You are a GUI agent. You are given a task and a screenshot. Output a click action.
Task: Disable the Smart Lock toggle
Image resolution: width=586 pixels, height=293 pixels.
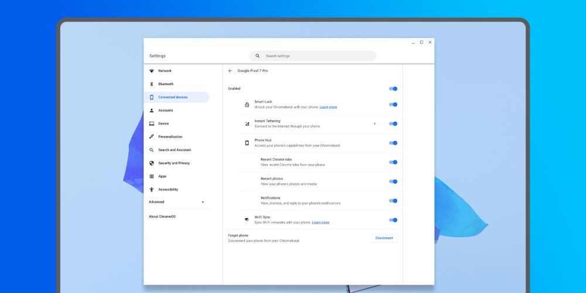click(x=393, y=104)
